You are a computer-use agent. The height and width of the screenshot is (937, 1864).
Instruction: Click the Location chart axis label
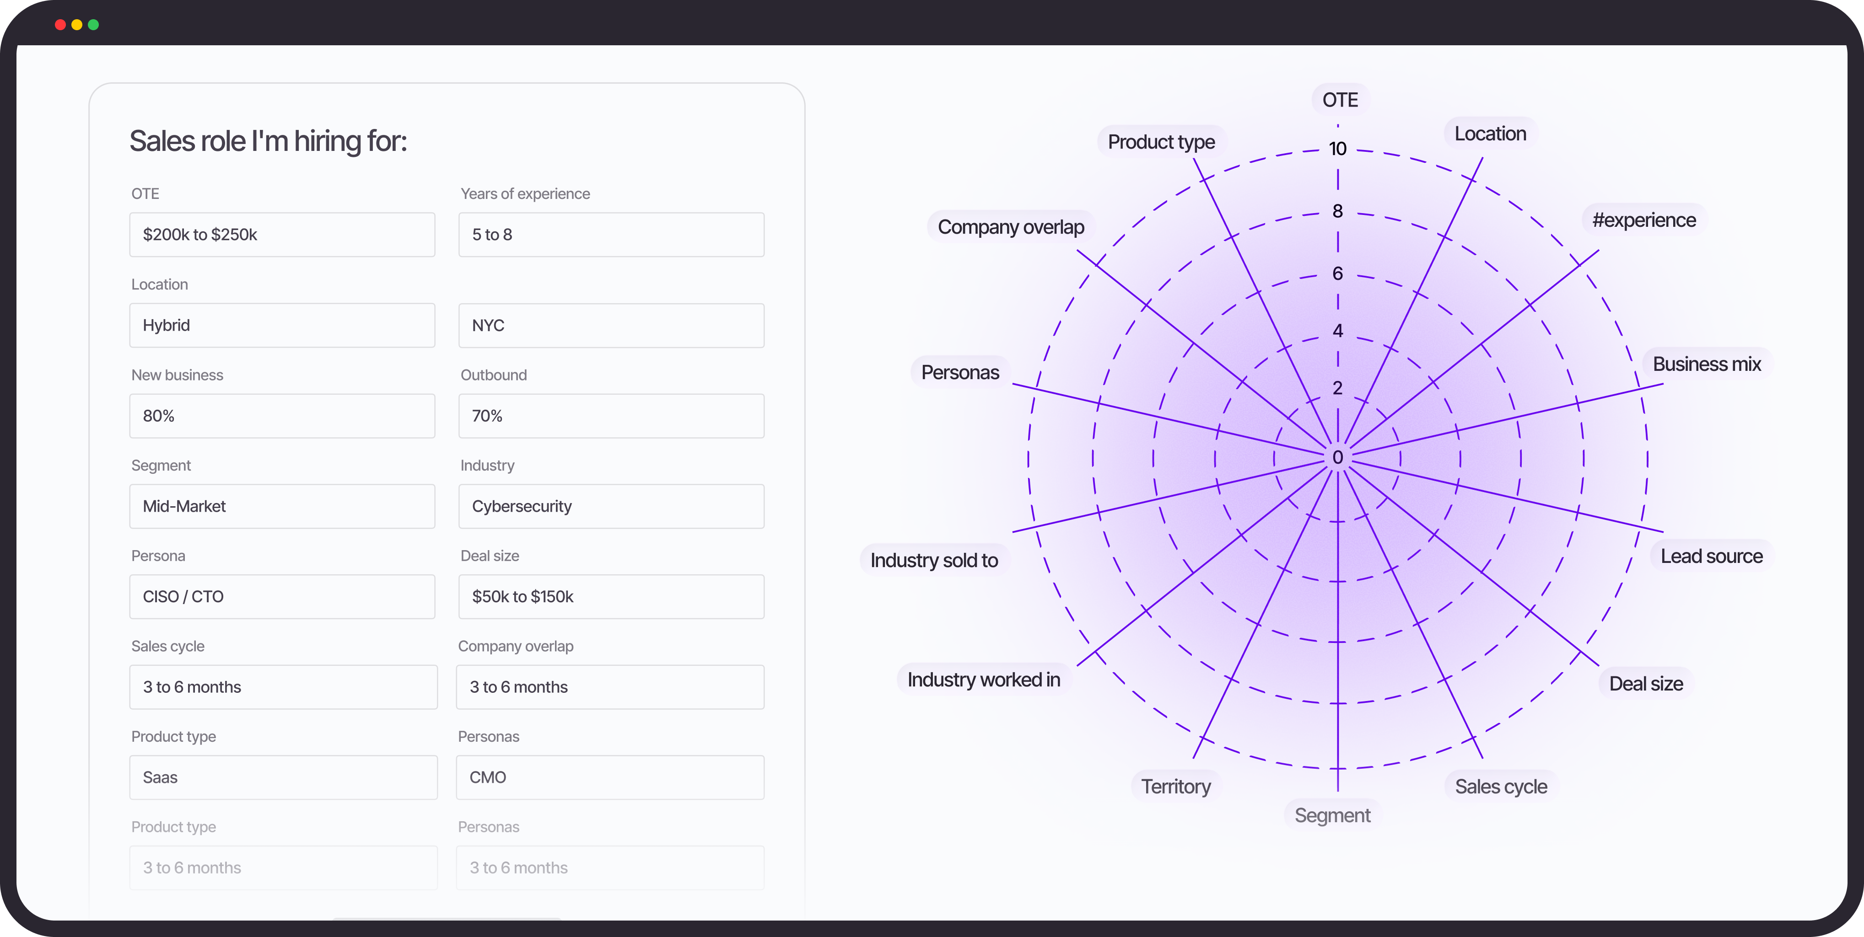pyautogui.click(x=1490, y=134)
